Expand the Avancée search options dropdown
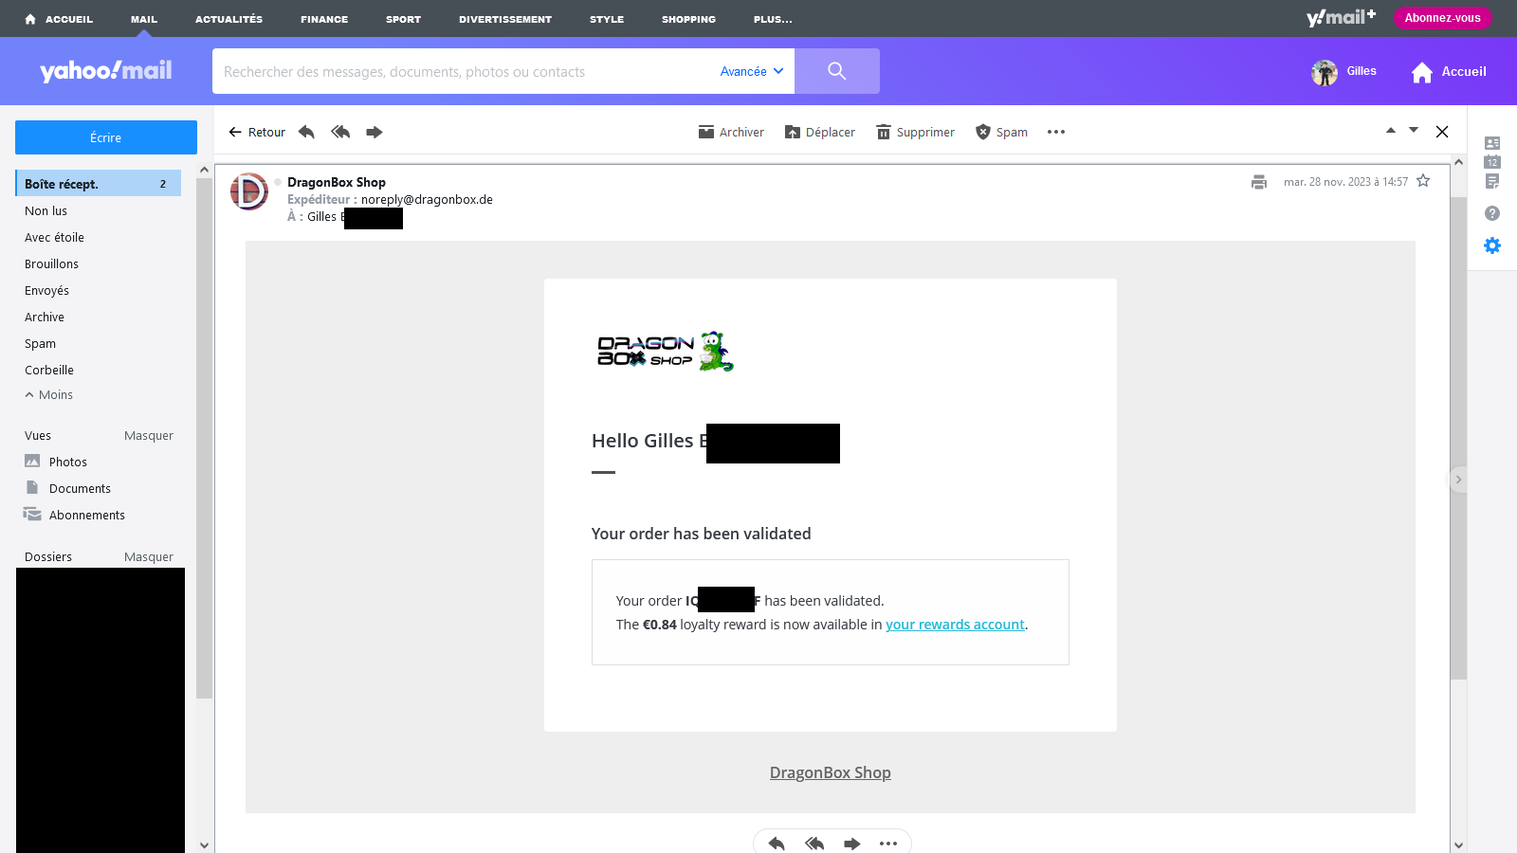This screenshot has width=1517, height=853. [x=752, y=71]
